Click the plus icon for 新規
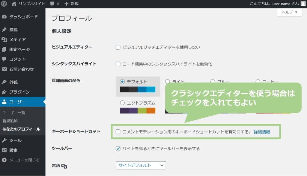 (67, 4)
